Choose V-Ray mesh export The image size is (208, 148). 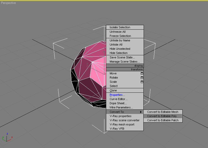[125, 124]
